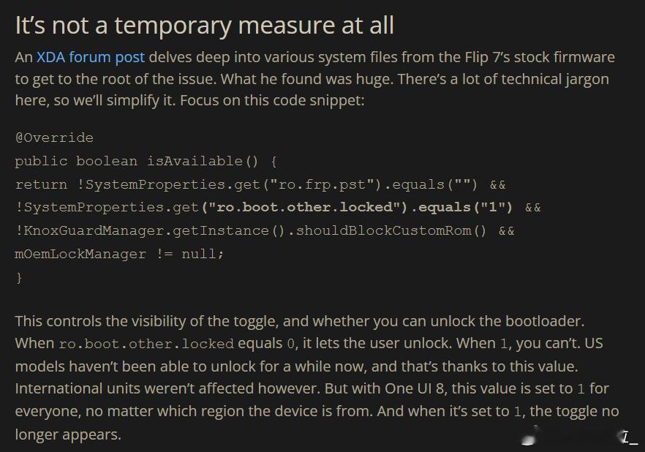This screenshot has width=645, height=452.
Task: Click the closing brace of the snippet
Action: point(19,278)
